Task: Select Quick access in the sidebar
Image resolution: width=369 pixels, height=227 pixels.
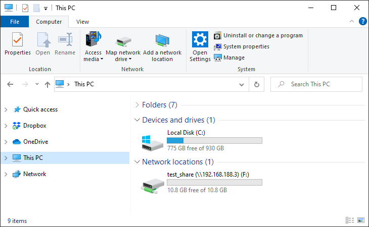Action: [x=40, y=109]
